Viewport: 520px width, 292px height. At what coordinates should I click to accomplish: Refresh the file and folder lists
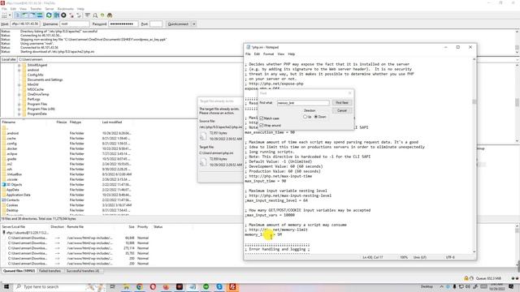click(x=49, y=15)
